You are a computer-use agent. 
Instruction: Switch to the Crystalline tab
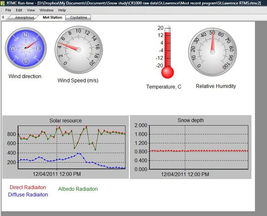[x=79, y=18]
